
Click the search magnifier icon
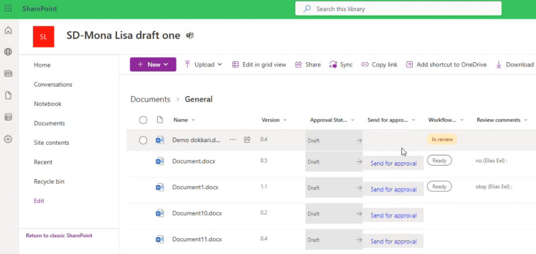coord(307,9)
